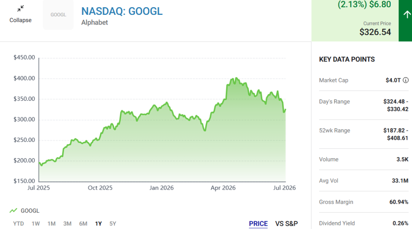Click the Market Cap info icon
This screenshot has width=412, height=229.
pyautogui.click(x=406, y=80)
